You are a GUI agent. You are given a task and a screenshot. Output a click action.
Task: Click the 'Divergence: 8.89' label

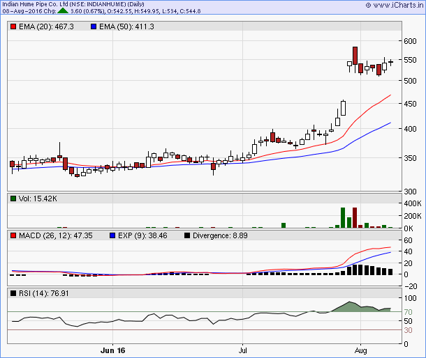[x=220, y=235]
